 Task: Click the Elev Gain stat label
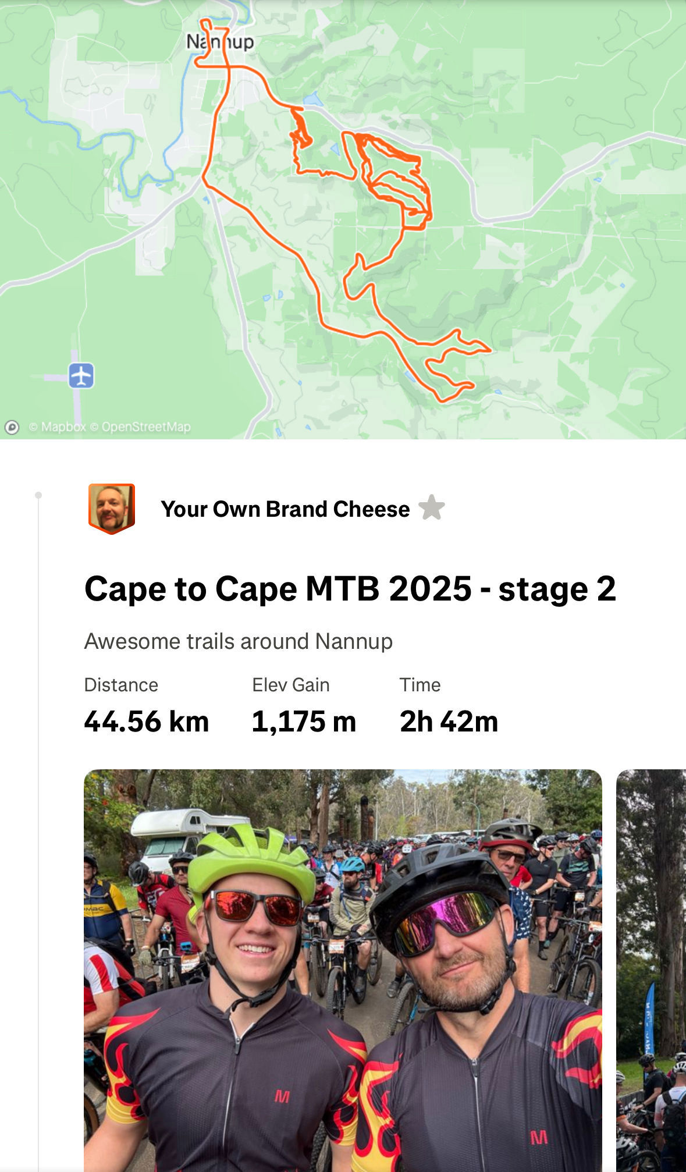(290, 685)
